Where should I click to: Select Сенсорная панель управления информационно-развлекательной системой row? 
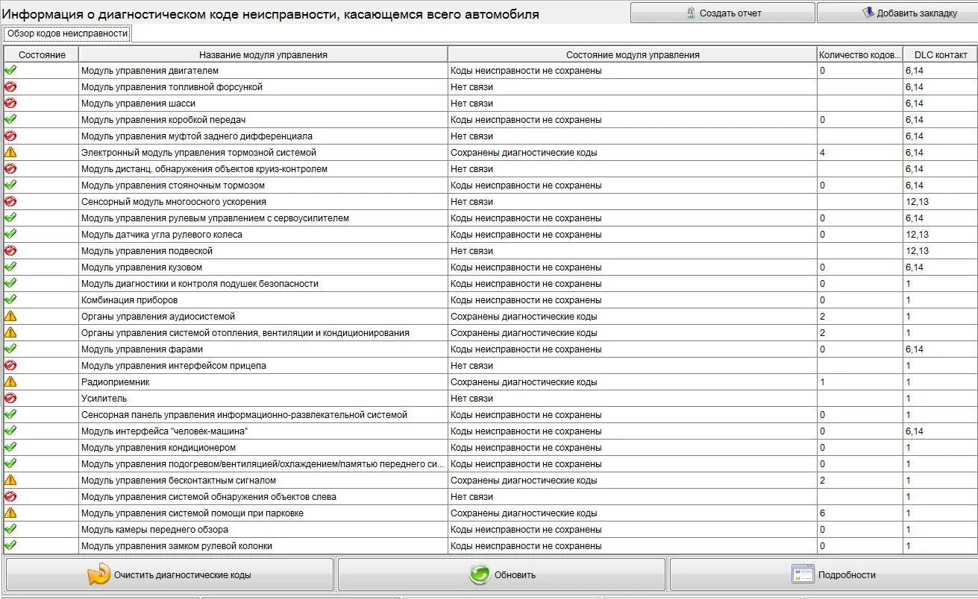(x=490, y=414)
